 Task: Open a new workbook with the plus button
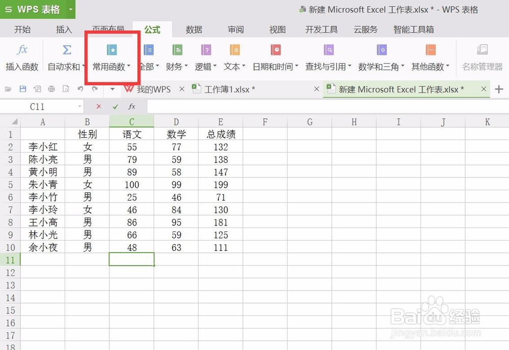click(x=501, y=89)
